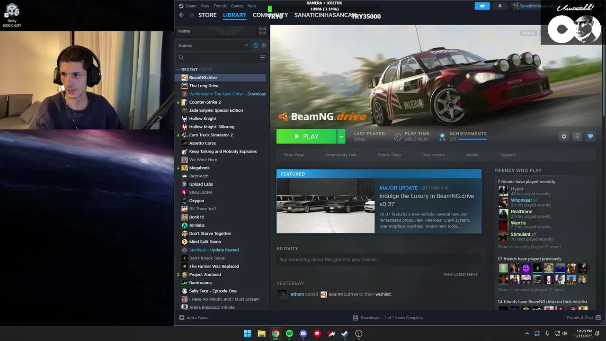Click the green PLAY button
The height and width of the screenshot is (341, 606).
306,136
